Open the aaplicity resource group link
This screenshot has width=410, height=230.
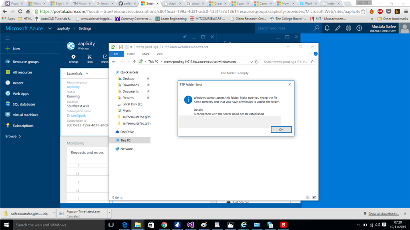point(73,87)
